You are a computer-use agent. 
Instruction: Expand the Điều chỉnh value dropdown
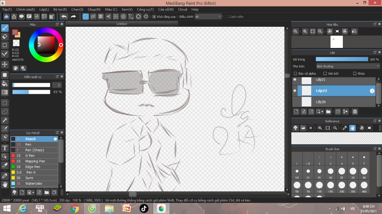tap(219, 17)
